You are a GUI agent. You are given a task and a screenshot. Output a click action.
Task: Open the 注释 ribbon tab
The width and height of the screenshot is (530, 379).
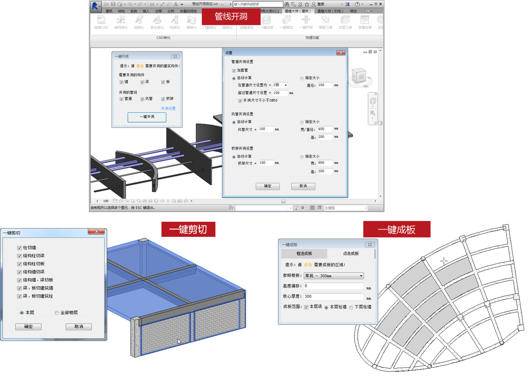pyautogui.click(x=158, y=11)
